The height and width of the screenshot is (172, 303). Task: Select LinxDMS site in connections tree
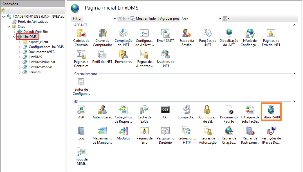(30, 37)
